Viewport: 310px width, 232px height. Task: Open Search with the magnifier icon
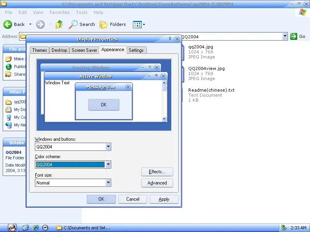click(x=73, y=24)
